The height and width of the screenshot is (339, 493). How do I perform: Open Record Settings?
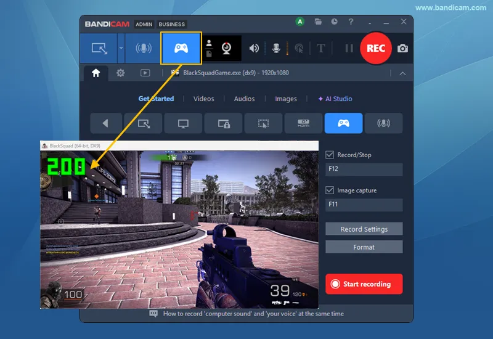[x=364, y=229]
